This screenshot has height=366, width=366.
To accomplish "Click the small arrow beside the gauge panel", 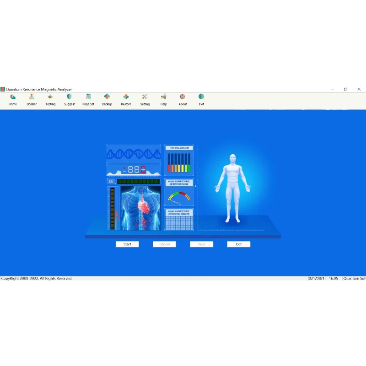I will 196,186.
